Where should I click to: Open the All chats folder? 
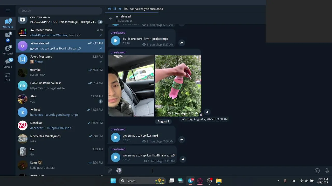8,23
